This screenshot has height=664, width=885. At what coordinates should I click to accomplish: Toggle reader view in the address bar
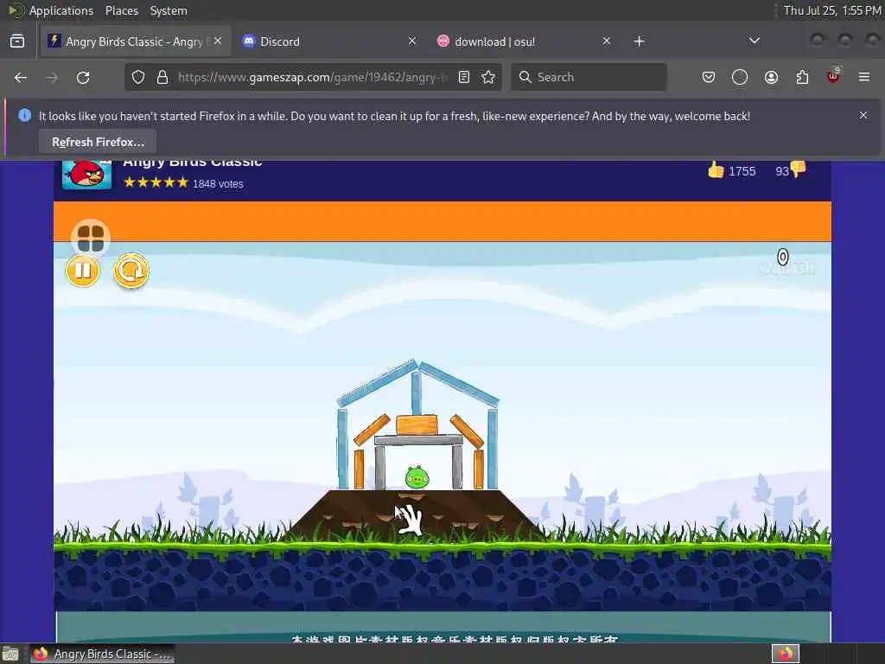point(464,77)
